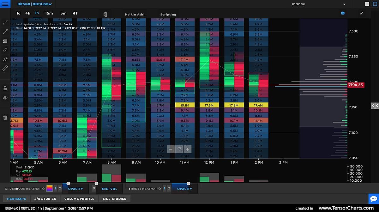Viewport: 379px width, 212px height.
Task: Adjust the orderbook heatmap OPACITY slider handle
Action: coord(68,184)
